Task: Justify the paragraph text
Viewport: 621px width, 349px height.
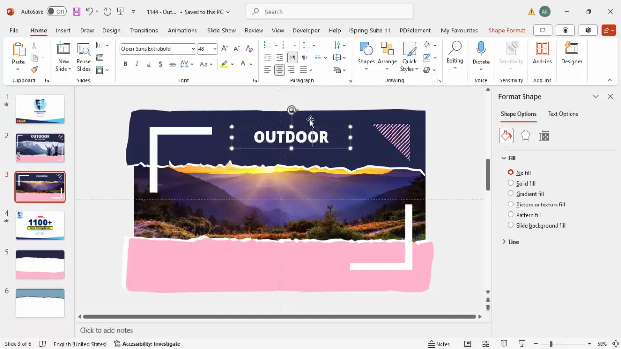Action: click(303, 70)
